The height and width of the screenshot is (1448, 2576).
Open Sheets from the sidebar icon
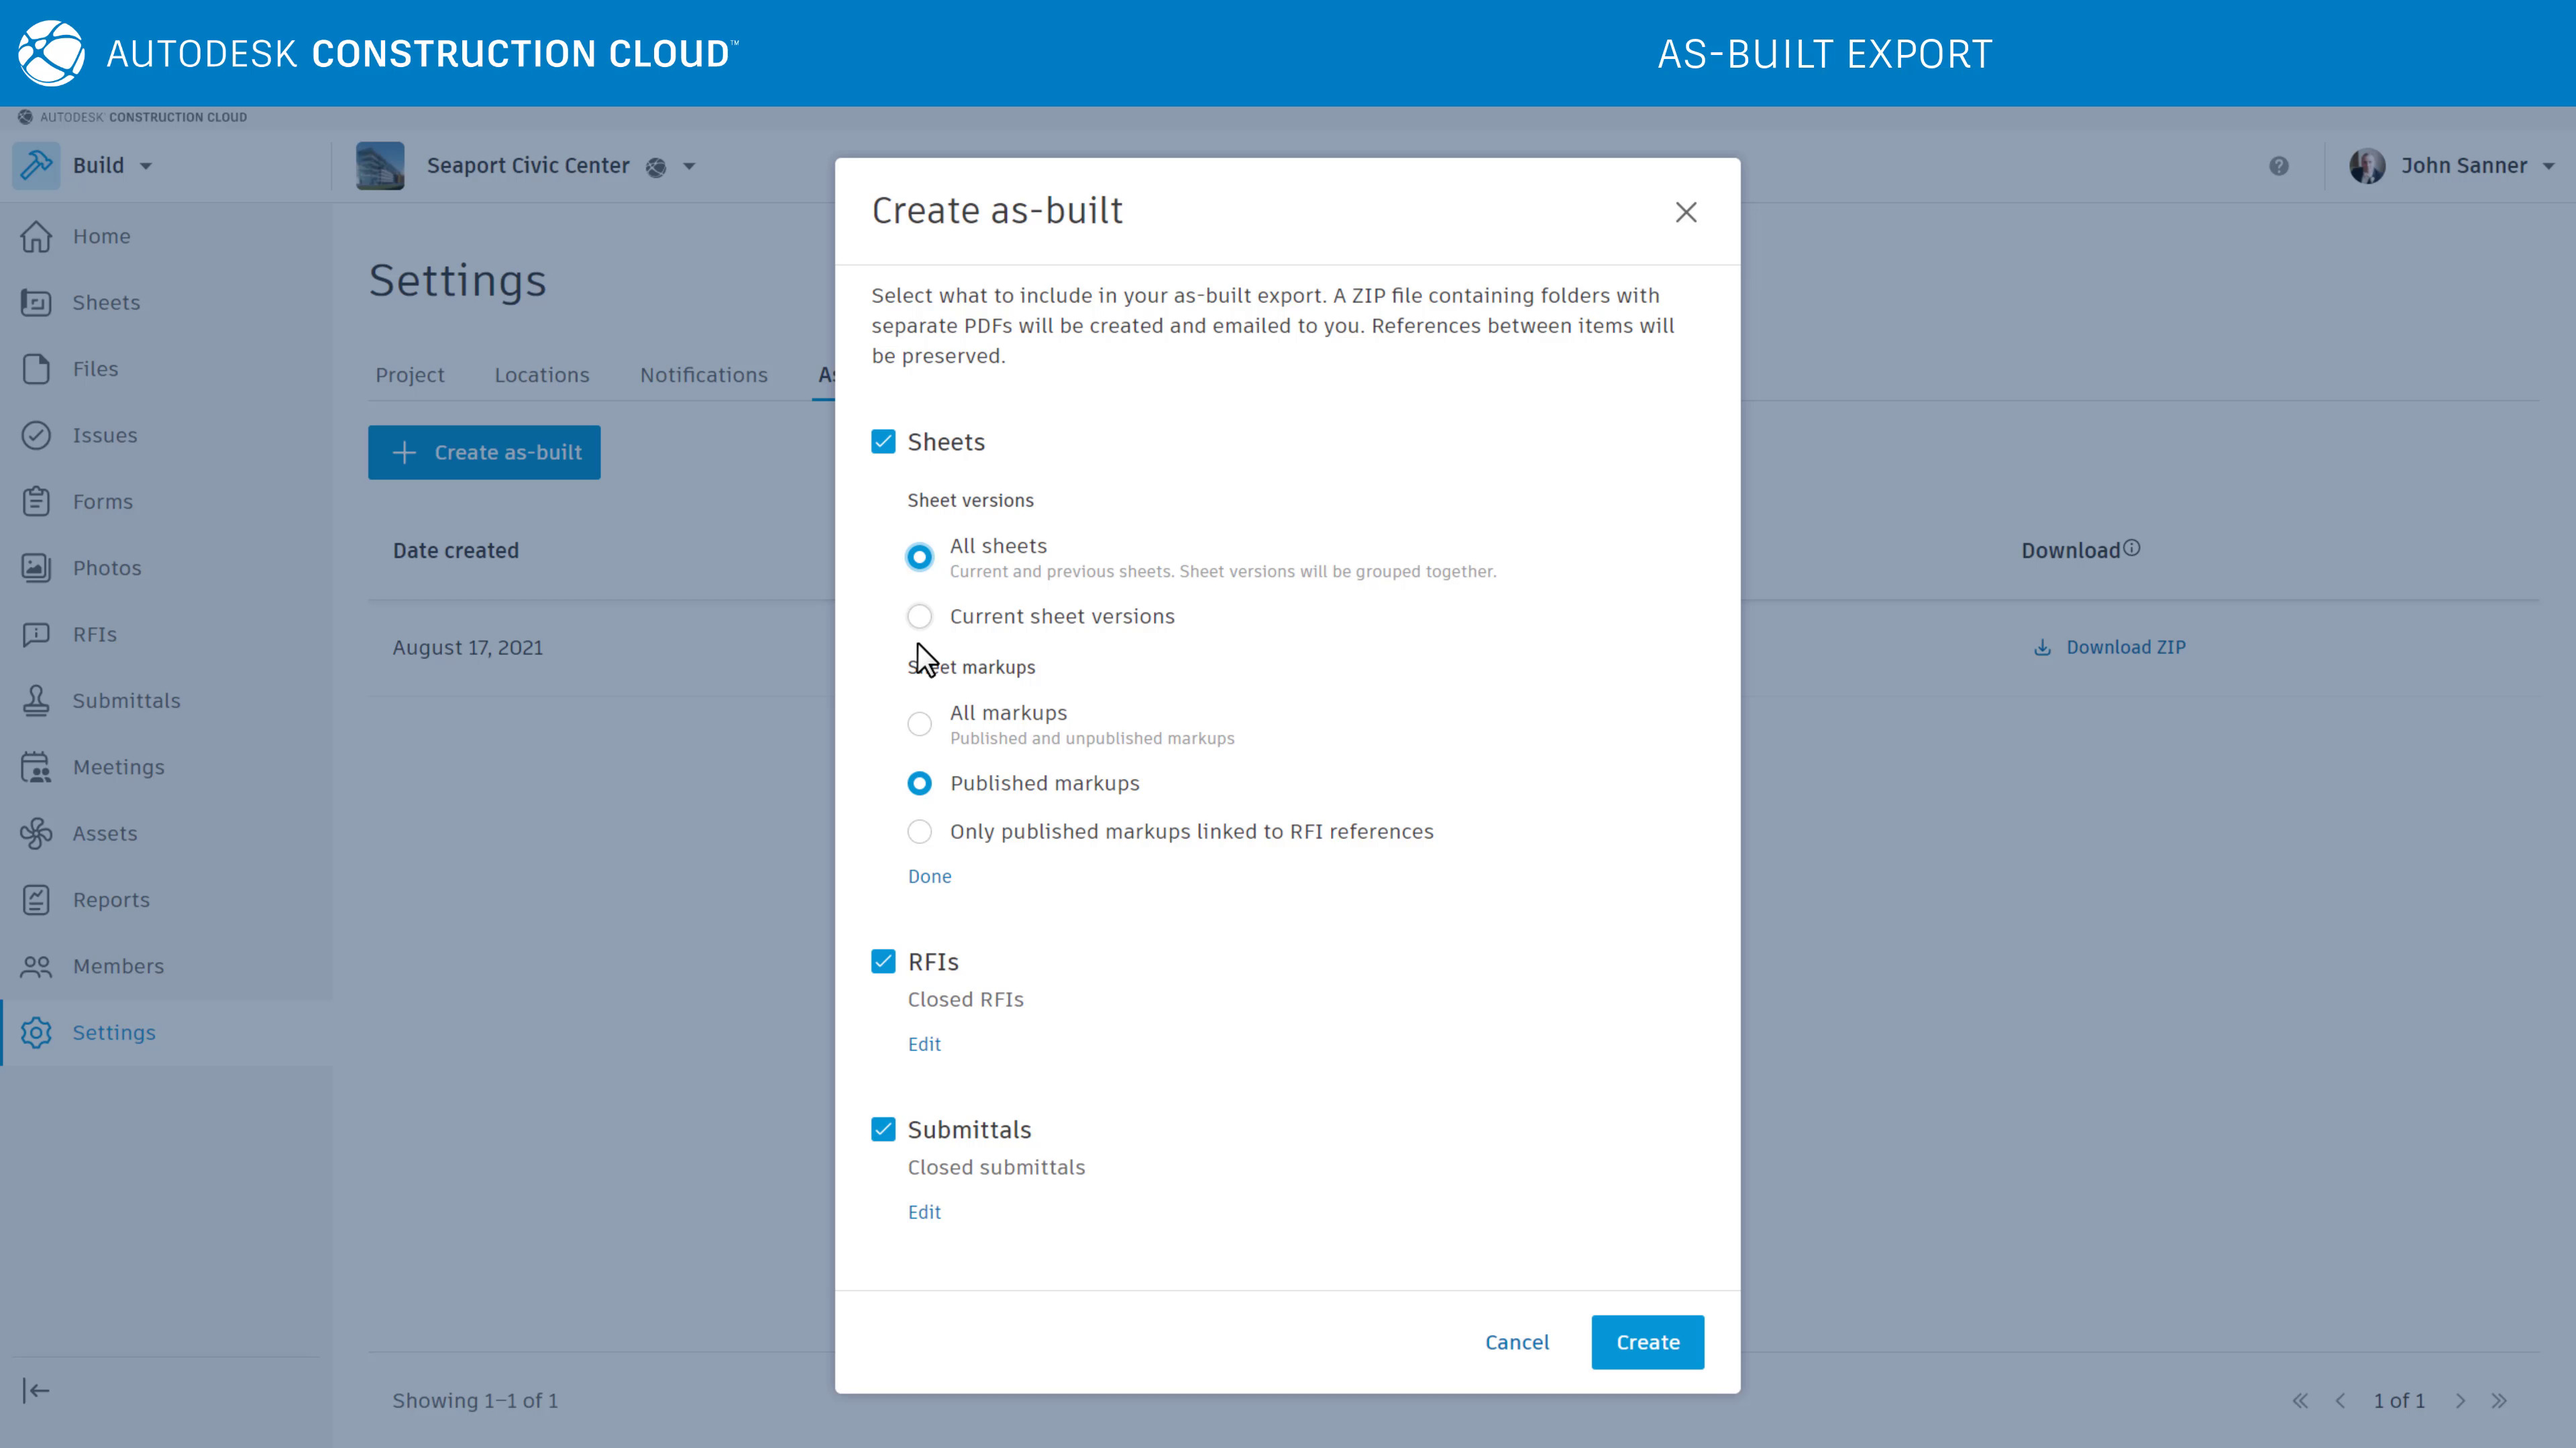tap(36, 303)
